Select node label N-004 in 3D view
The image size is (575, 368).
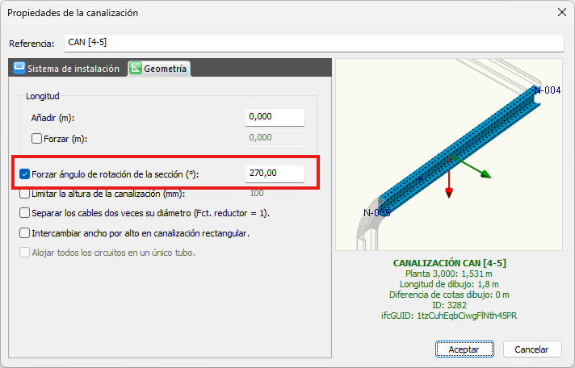coord(547,90)
